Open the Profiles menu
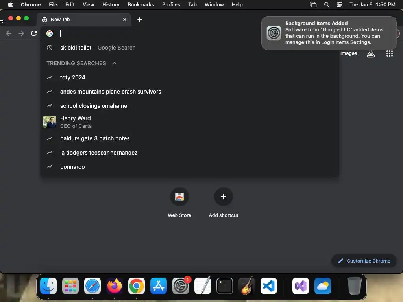Screen dimensions: 403x302 (x=171, y=5)
